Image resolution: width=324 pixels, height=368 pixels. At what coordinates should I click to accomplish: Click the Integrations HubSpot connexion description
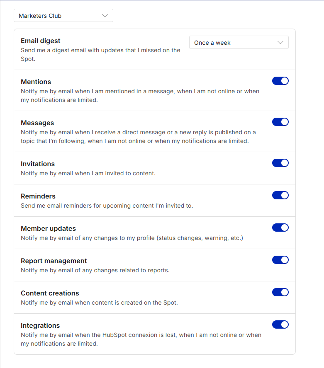(x=141, y=339)
